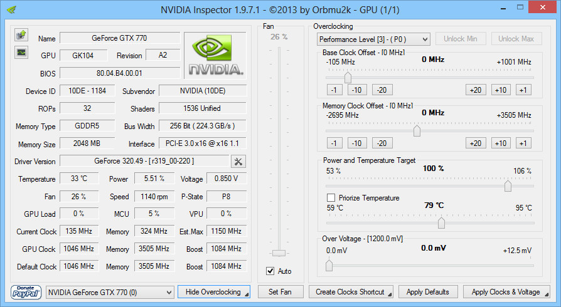Open the GPU selection dropdown GTX 770 (0)
The width and height of the screenshot is (561, 307).
[110, 293]
